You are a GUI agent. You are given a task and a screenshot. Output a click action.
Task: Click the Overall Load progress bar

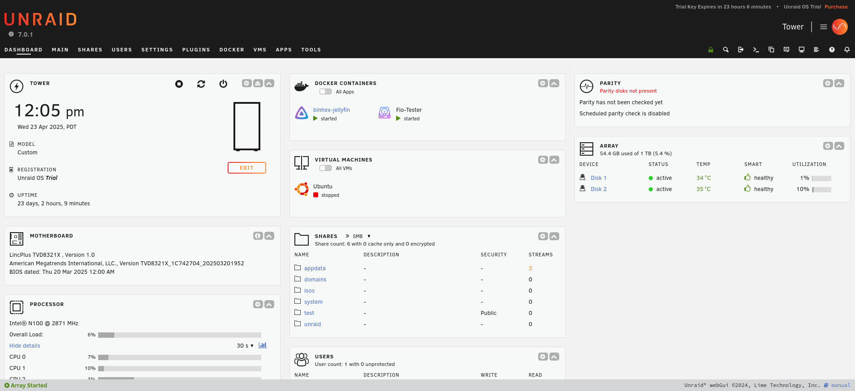click(x=180, y=335)
